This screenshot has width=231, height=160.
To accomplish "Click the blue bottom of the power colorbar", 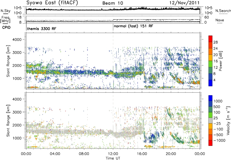I will coord(210,83).
